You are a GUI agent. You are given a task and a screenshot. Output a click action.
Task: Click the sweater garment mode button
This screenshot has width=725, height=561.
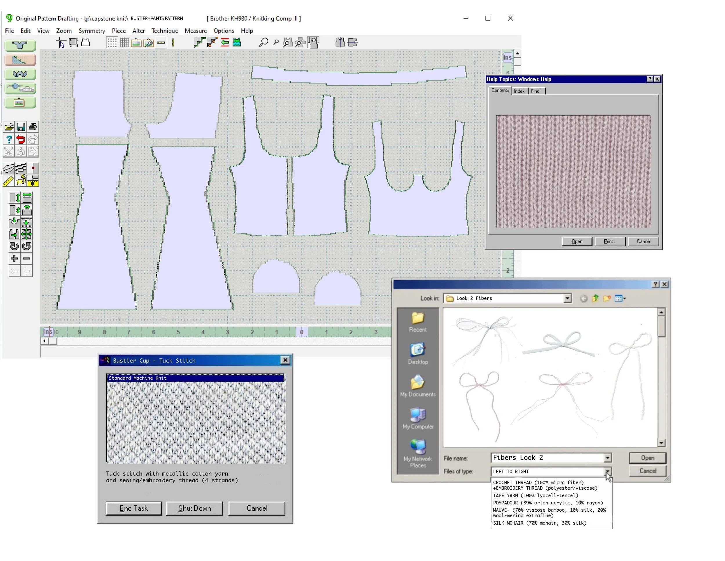(20, 45)
